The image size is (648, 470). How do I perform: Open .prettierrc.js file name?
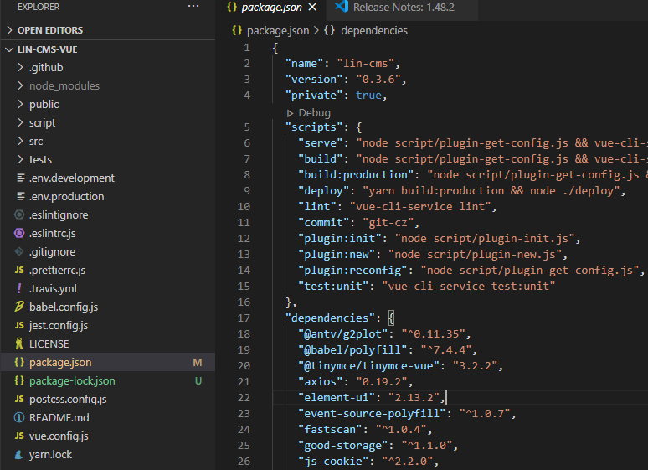(x=58, y=270)
